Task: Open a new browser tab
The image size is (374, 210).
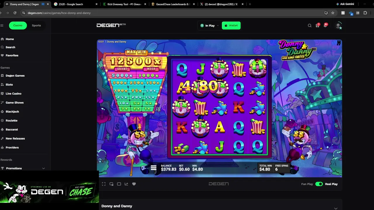Action: (250, 4)
